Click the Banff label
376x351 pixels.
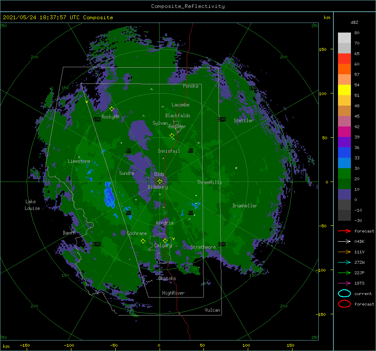(x=69, y=233)
